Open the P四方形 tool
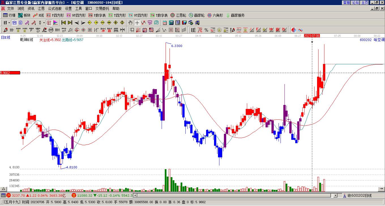Screen dimensions: 385x206 [x=55, y=15]
